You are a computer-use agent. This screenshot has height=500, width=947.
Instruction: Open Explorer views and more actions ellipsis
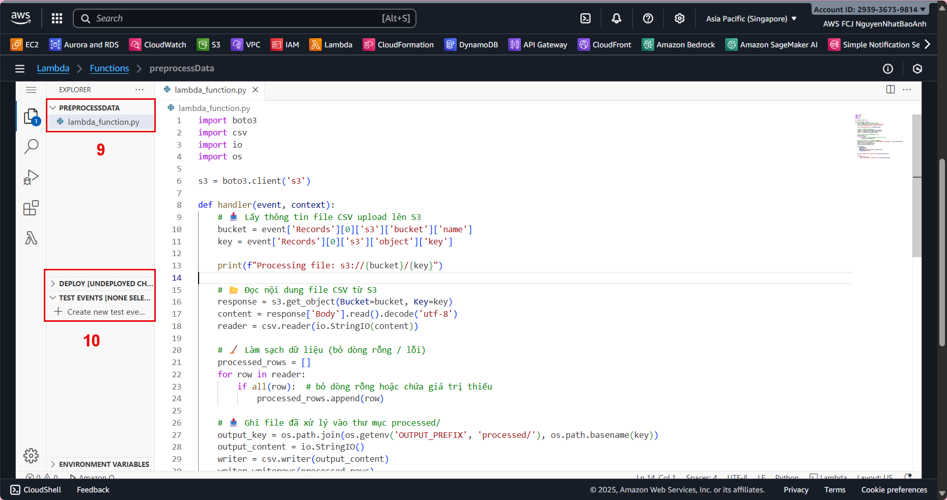[x=140, y=90]
